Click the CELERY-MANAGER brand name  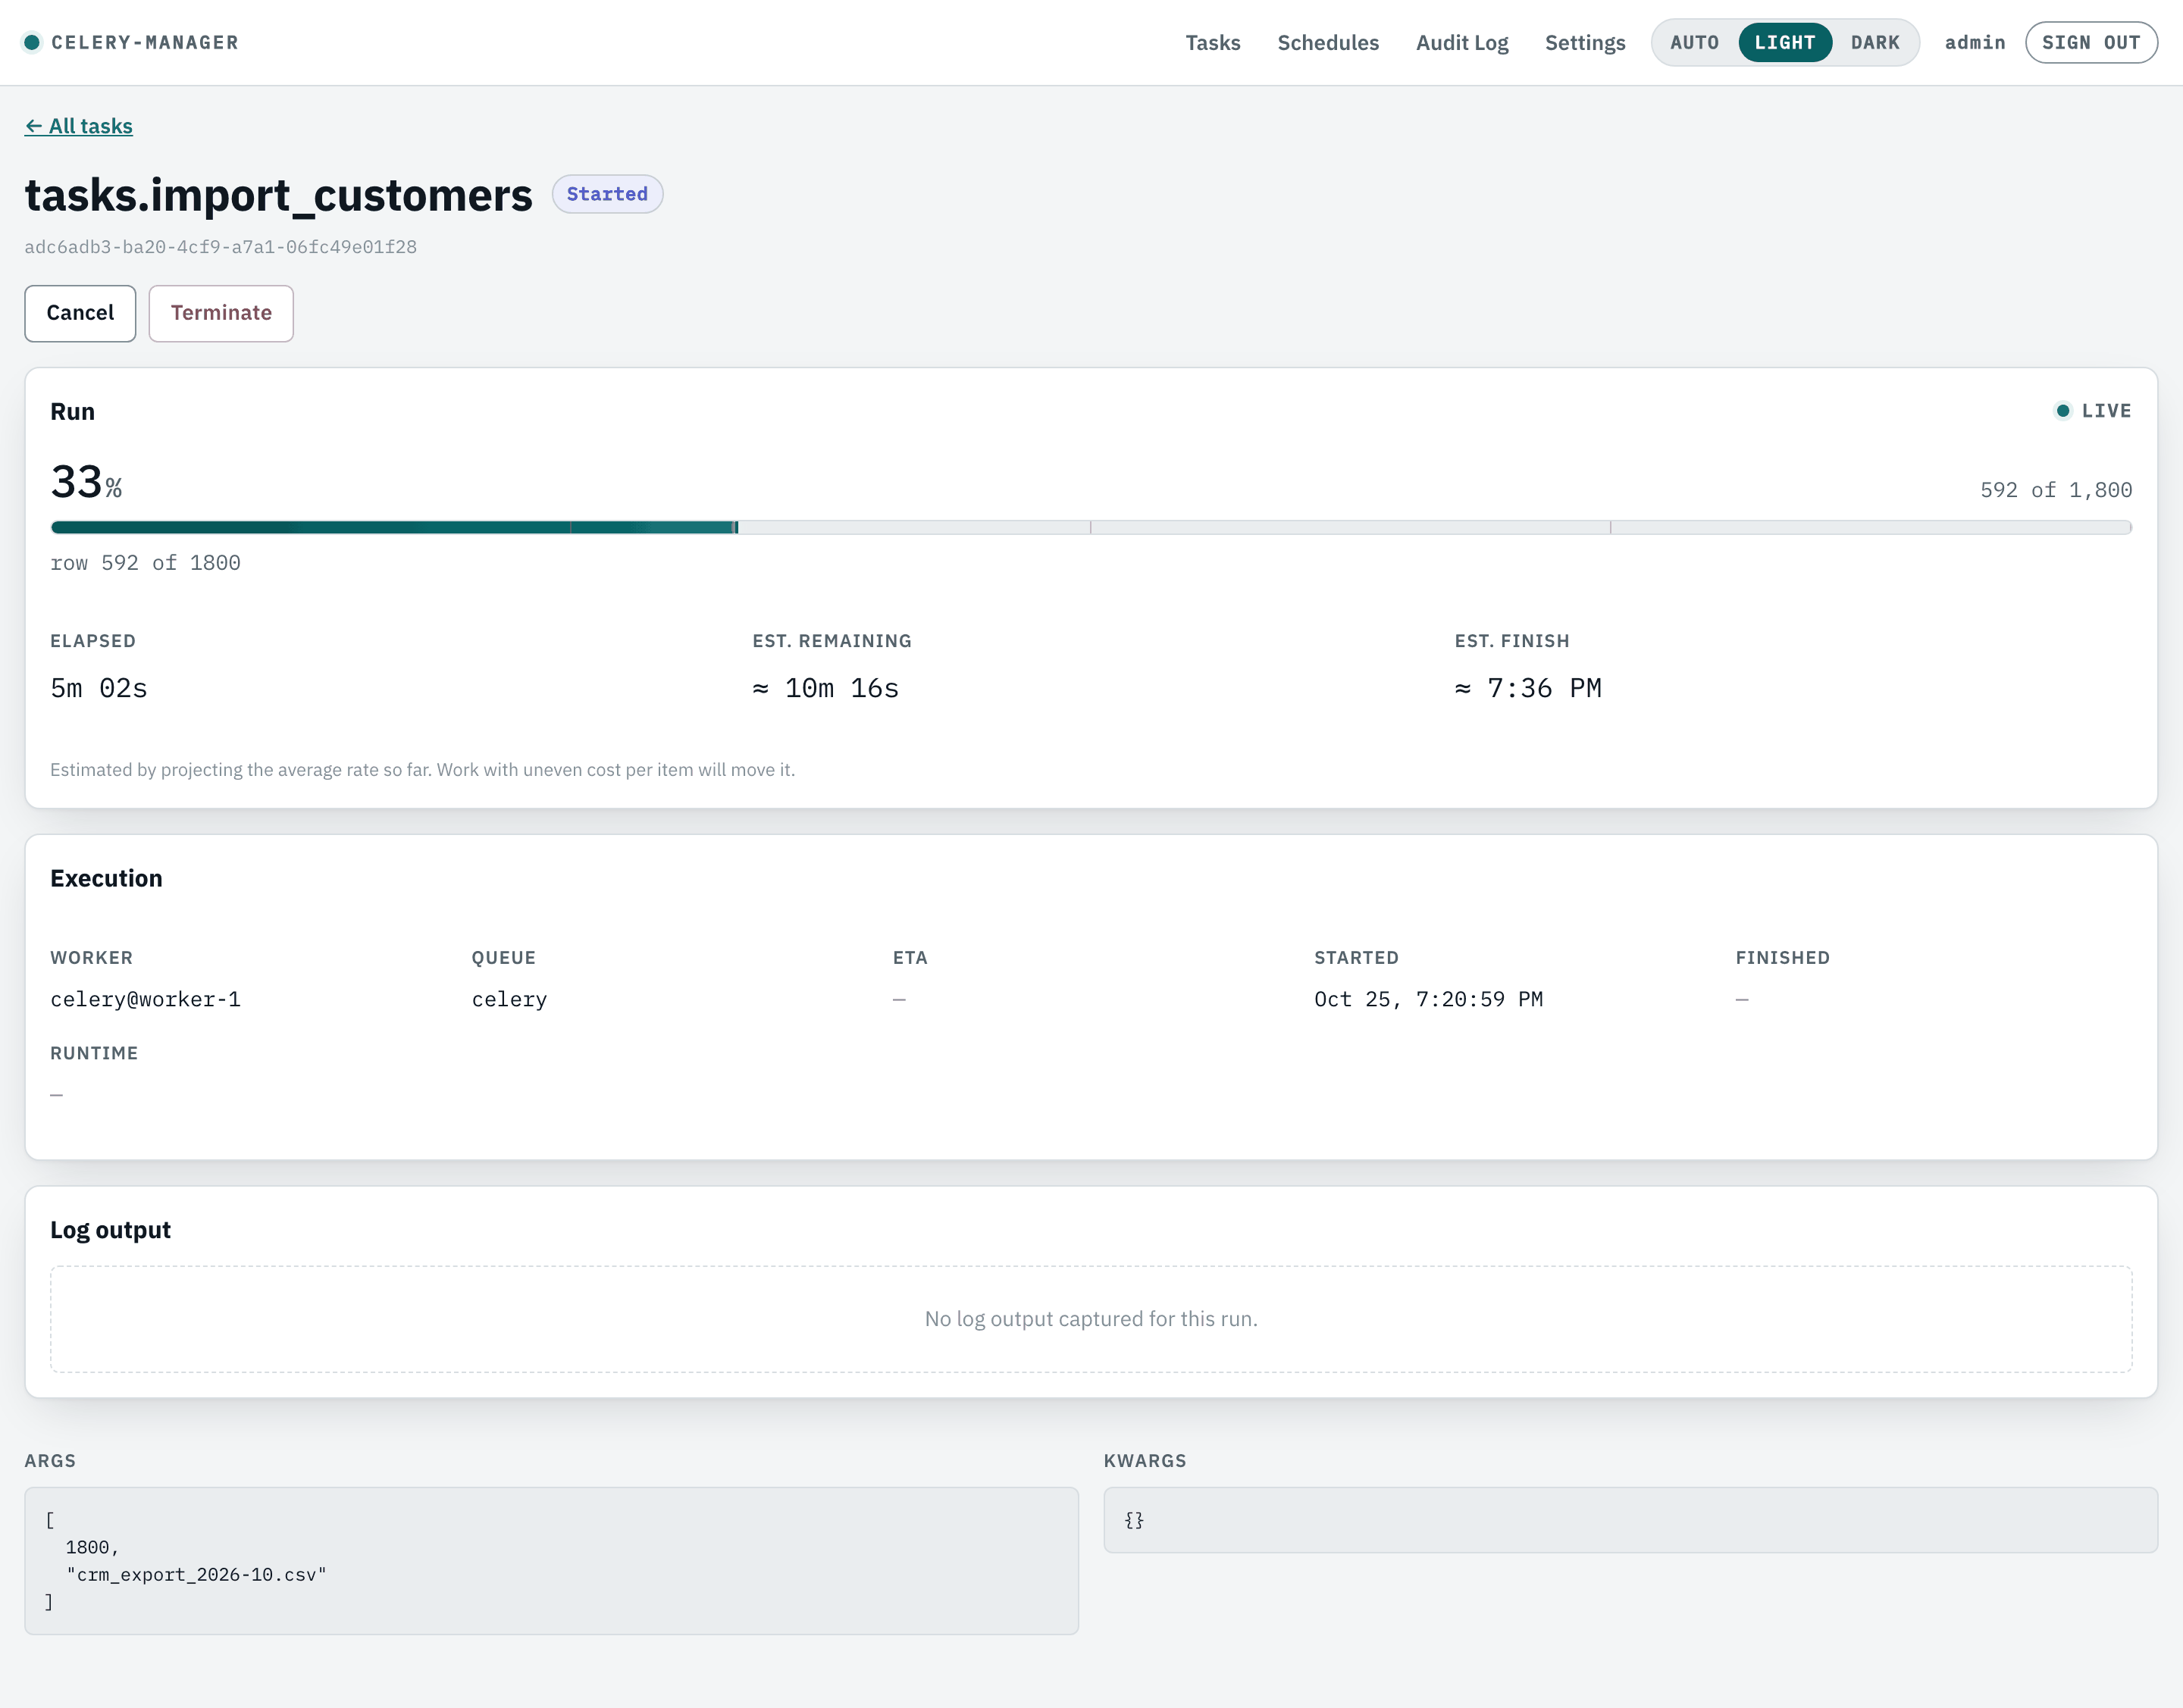point(145,42)
